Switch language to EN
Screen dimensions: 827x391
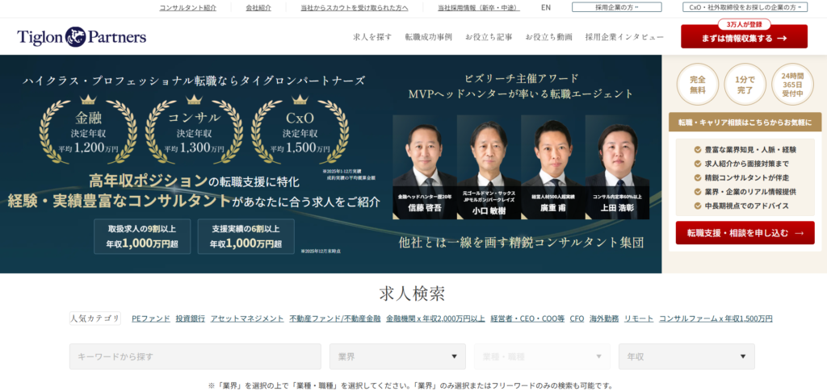coord(546,7)
